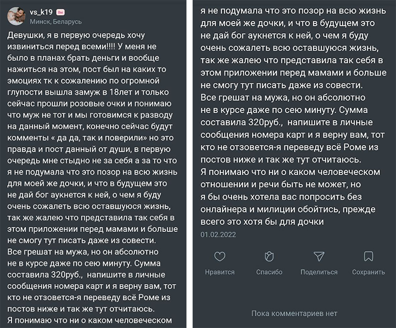
Task: Click the pink badge next to vs_k19
Action: (60, 12)
